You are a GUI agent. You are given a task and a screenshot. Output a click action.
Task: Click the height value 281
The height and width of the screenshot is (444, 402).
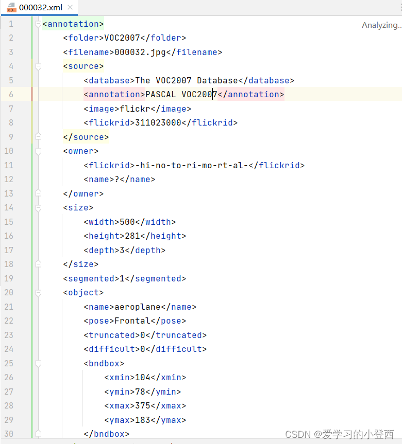click(132, 236)
